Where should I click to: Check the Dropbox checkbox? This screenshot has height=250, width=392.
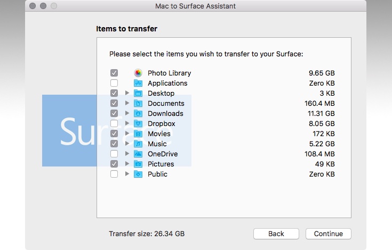tap(114, 123)
